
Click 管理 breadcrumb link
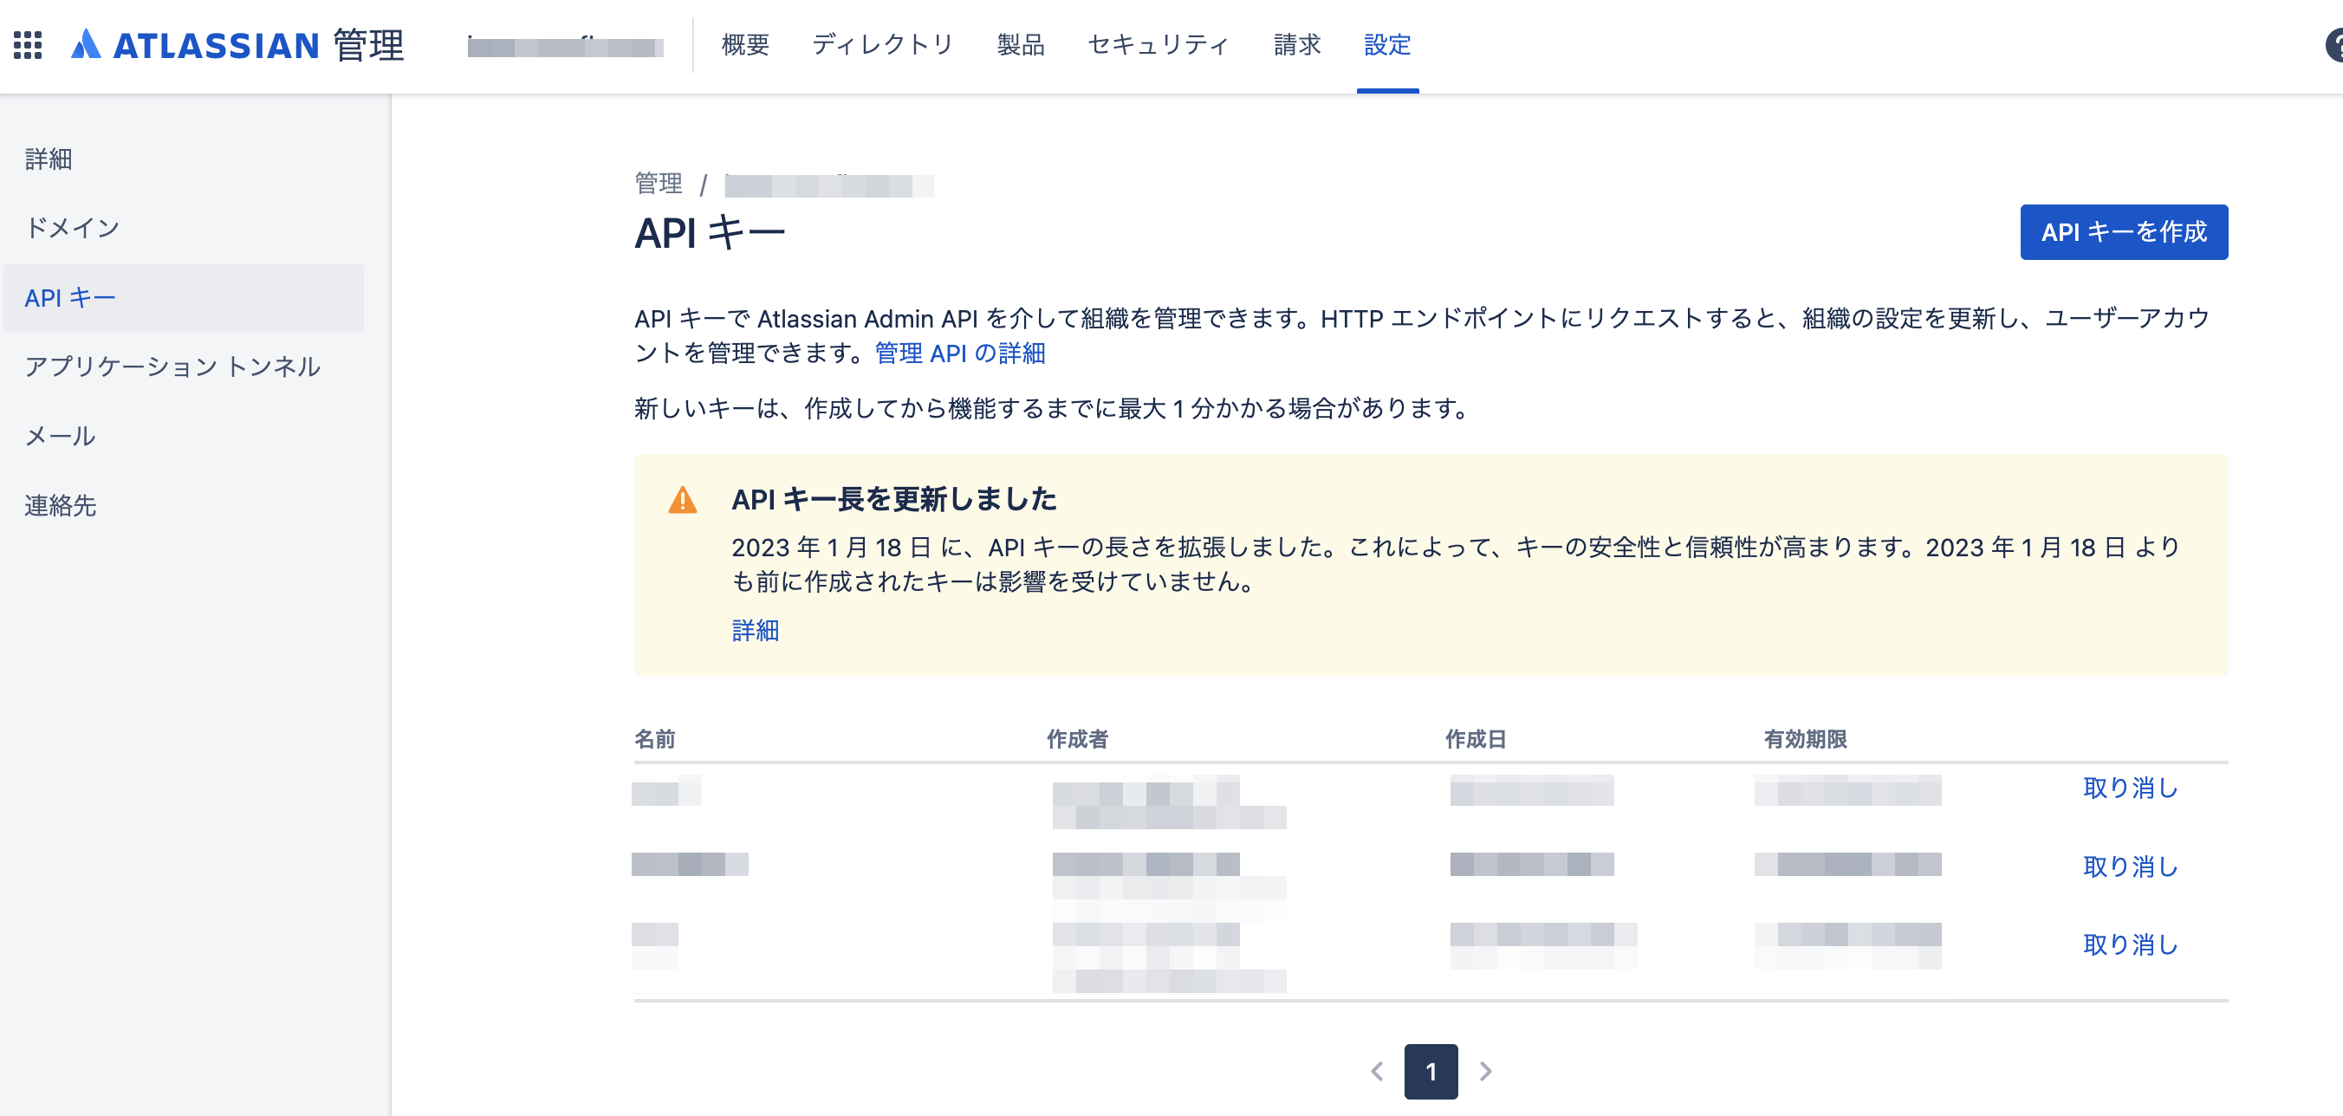658,184
